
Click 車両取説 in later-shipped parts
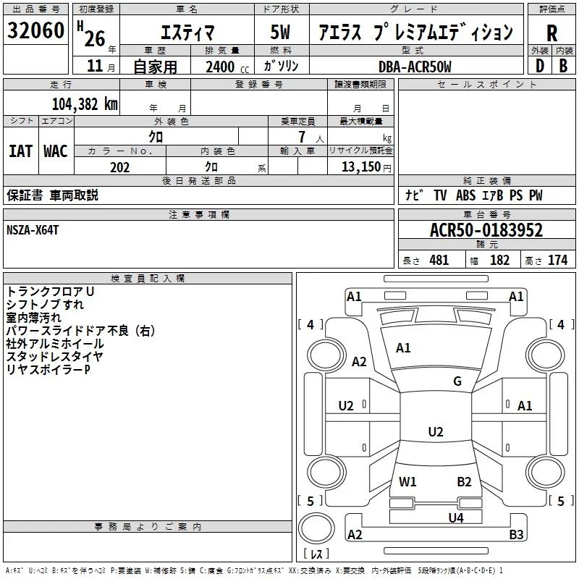point(74,195)
